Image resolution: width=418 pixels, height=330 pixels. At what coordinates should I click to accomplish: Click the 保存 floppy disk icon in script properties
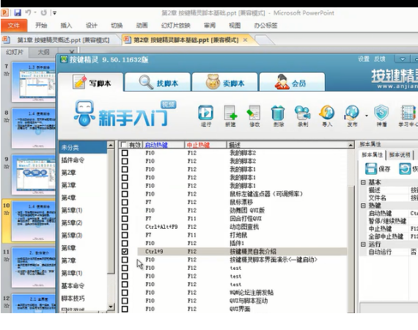tap(371, 169)
